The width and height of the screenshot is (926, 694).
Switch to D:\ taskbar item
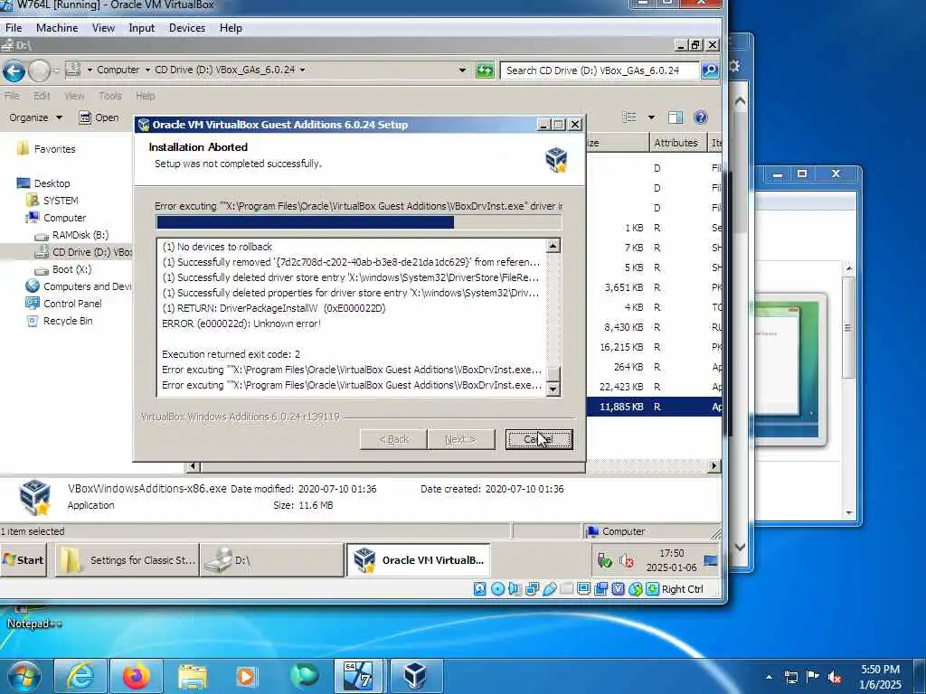tap(271, 560)
